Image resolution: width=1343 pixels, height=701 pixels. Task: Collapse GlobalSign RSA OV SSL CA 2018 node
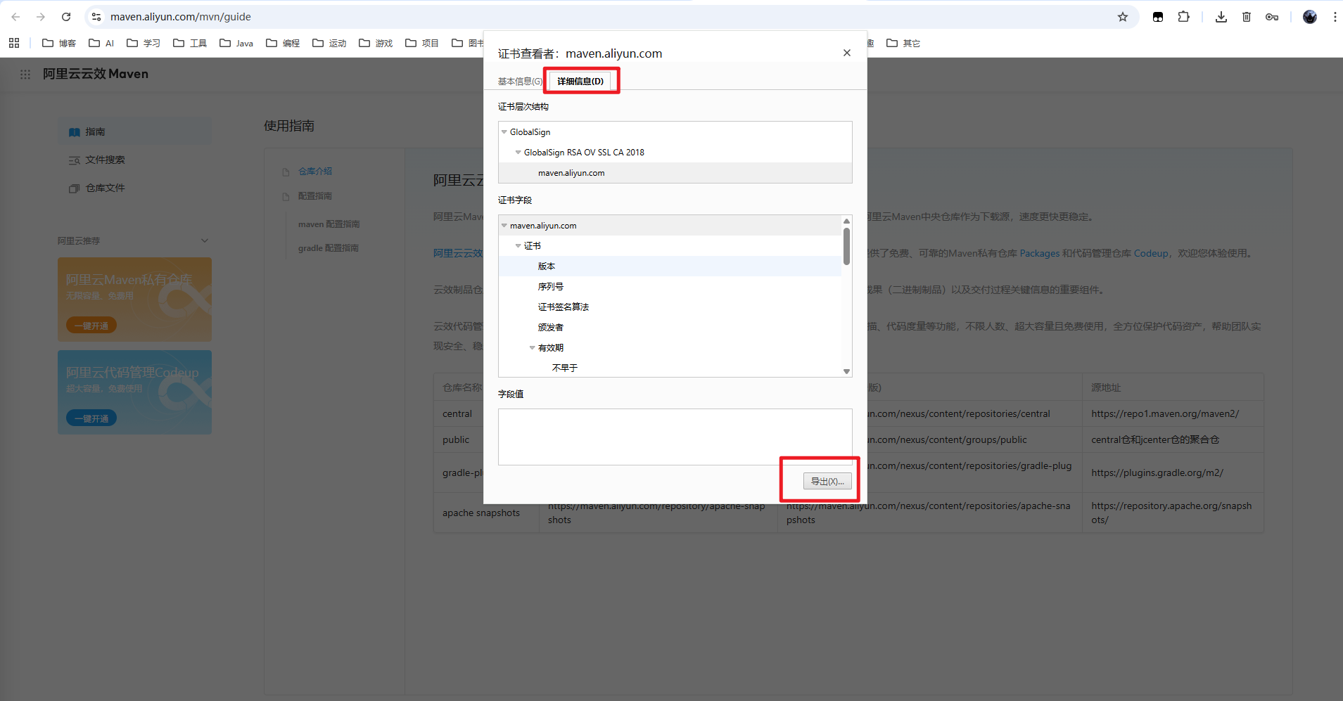point(518,153)
